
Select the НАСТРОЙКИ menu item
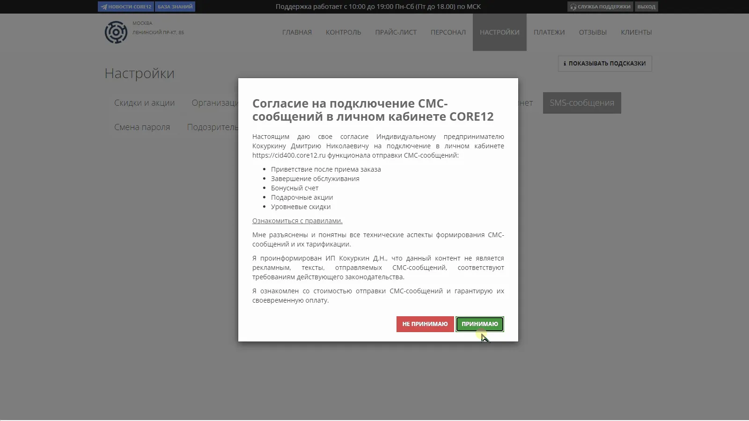coord(499,32)
